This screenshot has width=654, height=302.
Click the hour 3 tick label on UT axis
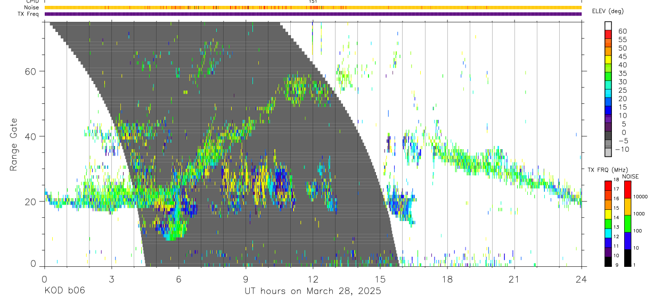111,279
